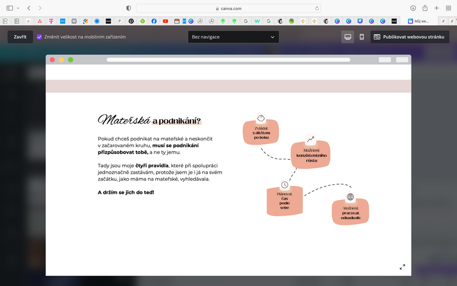
Task: Click the clock icon above Plánovat box
Action: point(285,185)
